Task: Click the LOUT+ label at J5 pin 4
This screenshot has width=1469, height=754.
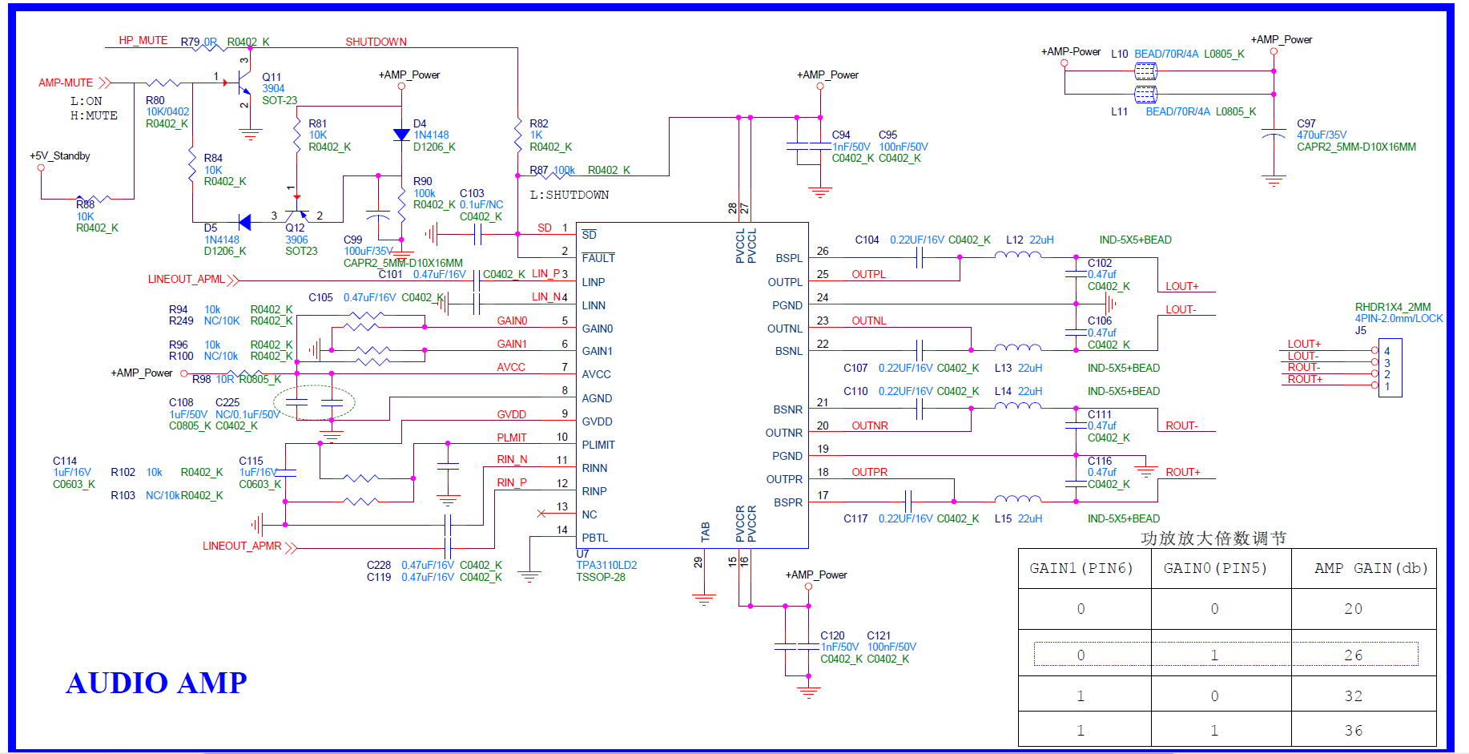Action: point(1304,344)
